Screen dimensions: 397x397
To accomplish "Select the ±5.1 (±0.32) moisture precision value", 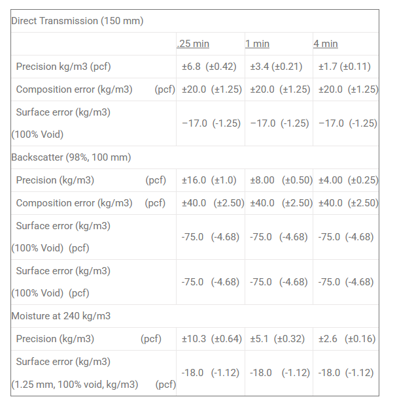I will tap(277, 339).
